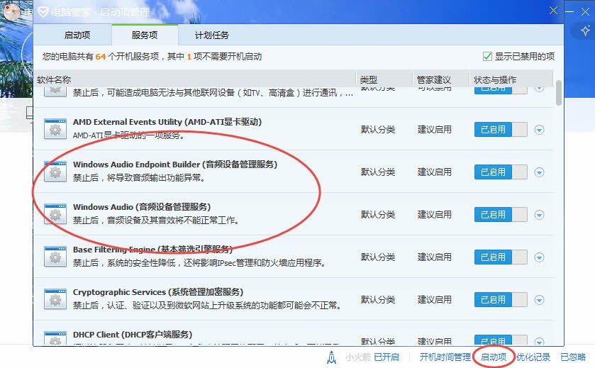
Task: Open dropdown arrow for Cryptographic Services
Action: point(539,300)
